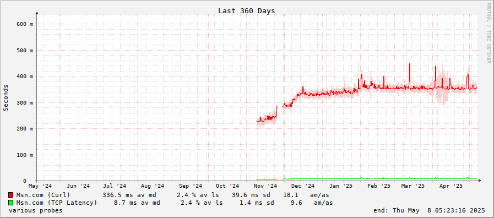
Task: Click the 'Seconds' y-axis label
Action: point(6,97)
